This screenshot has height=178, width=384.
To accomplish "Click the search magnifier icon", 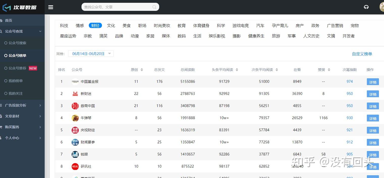I will pos(154,7).
